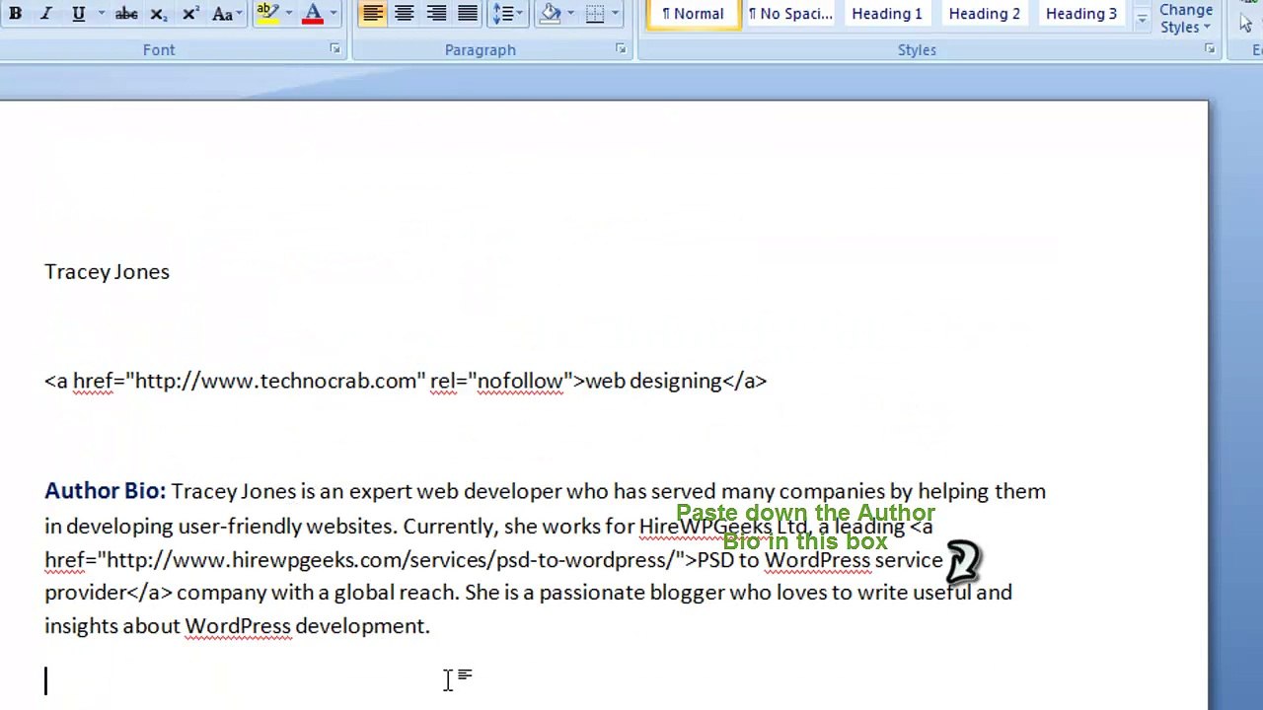Click the technocrab.com href line
Viewport: 1263px width, 710px height.
click(406, 382)
